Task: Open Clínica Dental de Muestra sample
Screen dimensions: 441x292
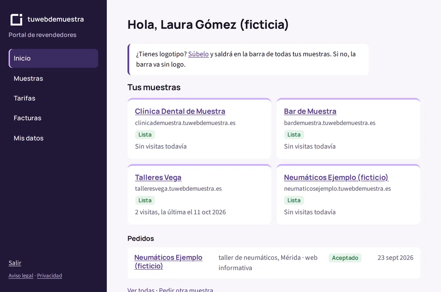Action: point(180,111)
